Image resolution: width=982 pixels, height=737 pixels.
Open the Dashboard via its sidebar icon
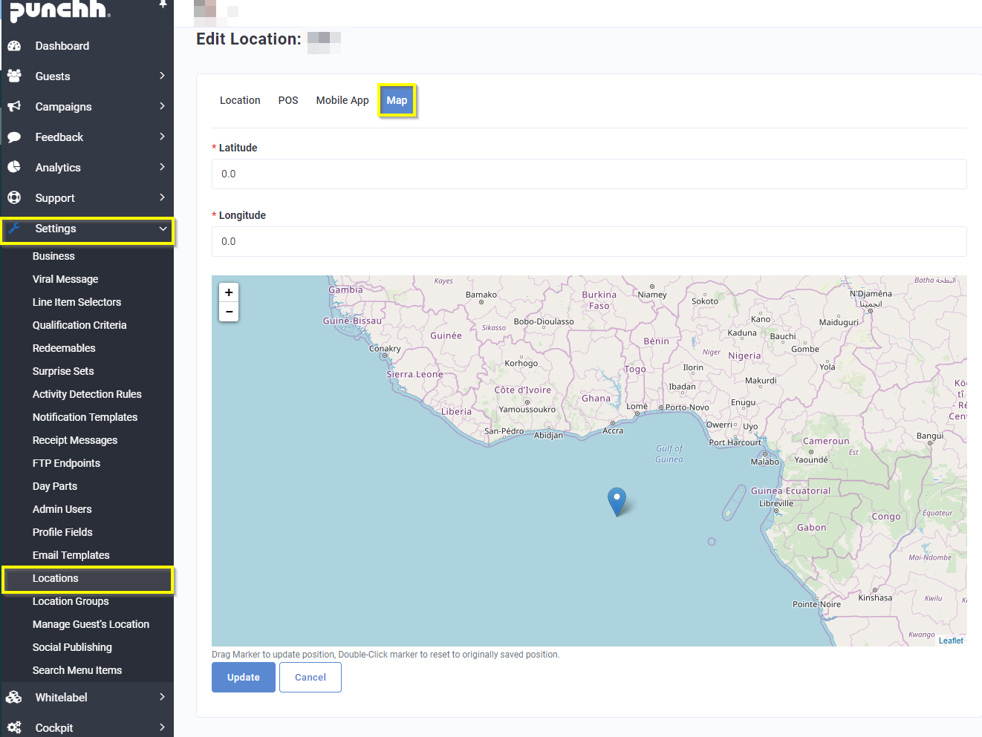pyautogui.click(x=16, y=45)
